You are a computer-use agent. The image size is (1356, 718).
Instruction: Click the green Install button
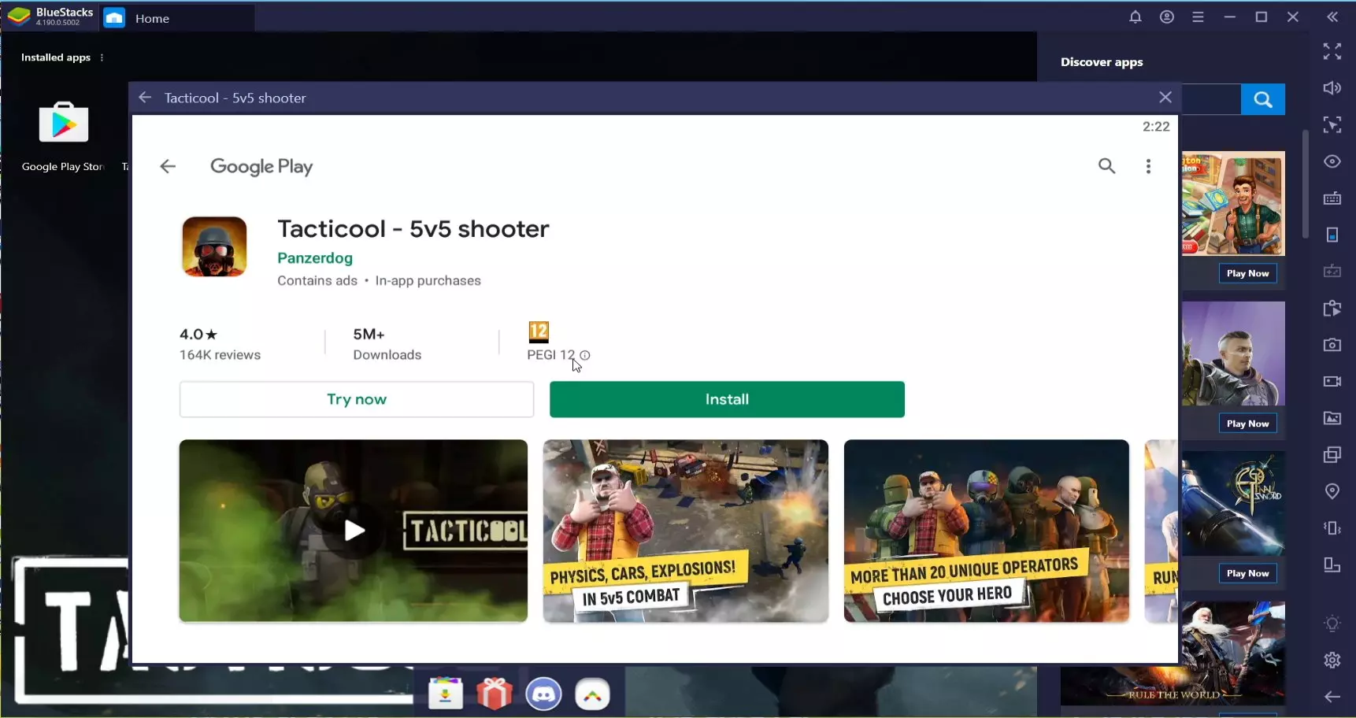(x=726, y=399)
